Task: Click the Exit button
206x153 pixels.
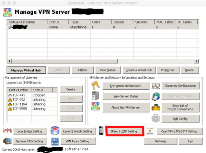Action: pyautogui.click(x=191, y=141)
